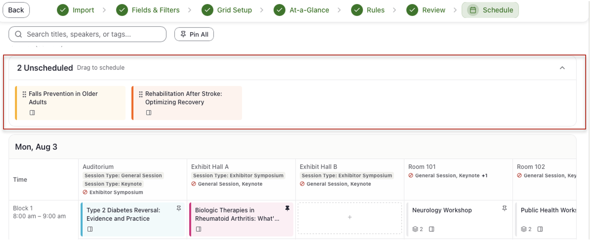Click the green checkmark next to Import
The height and width of the screenshot is (240, 590).
click(63, 10)
